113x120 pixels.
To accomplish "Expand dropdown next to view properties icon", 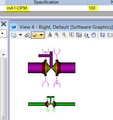I will pyautogui.click(x=20, y=35).
